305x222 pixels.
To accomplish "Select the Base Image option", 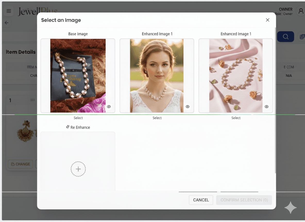I will tap(78, 118).
